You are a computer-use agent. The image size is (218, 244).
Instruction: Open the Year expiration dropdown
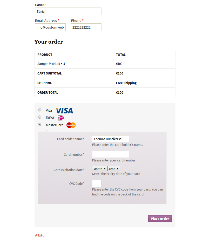coord(113,168)
